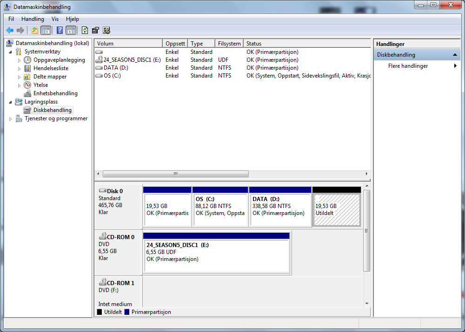Image resolution: width=465 pixels, height=332 pixels.
Task: Click the Forward arrow toolbar icon
Action: (20, 30)
